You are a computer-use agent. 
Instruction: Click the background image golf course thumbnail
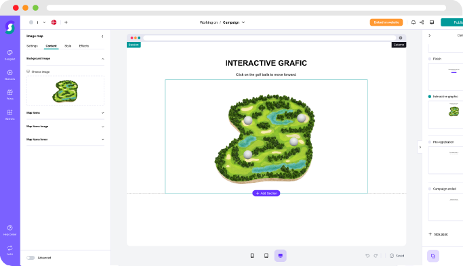point(65,91)
